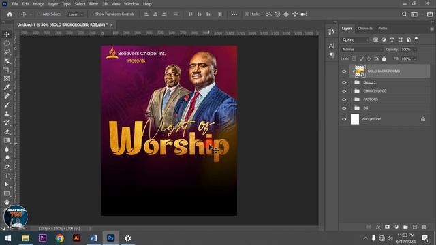Expand the CHURCH LOGO folder
The image size is (436, 245).
coord(352,91)
